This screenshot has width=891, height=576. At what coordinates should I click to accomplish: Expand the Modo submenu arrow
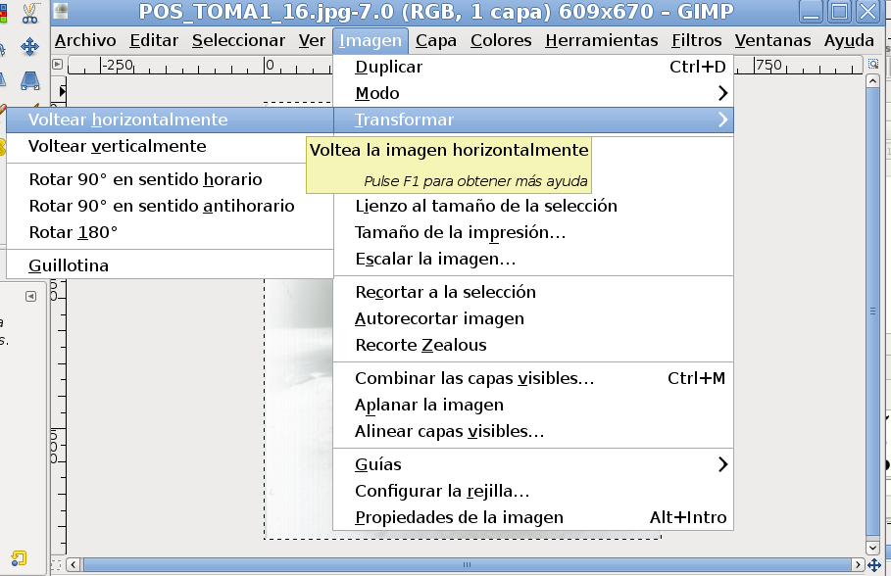(x=722, y=93)
